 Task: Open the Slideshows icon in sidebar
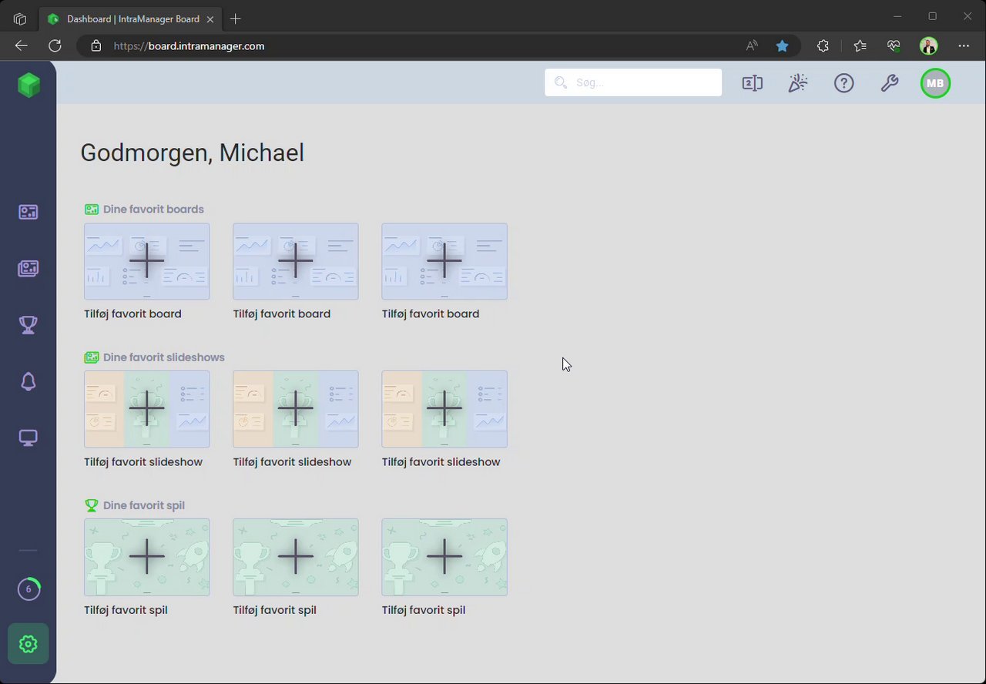click(29, 268)
